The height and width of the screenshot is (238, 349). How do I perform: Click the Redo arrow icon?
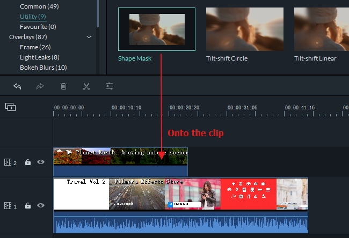click(40, 86)
